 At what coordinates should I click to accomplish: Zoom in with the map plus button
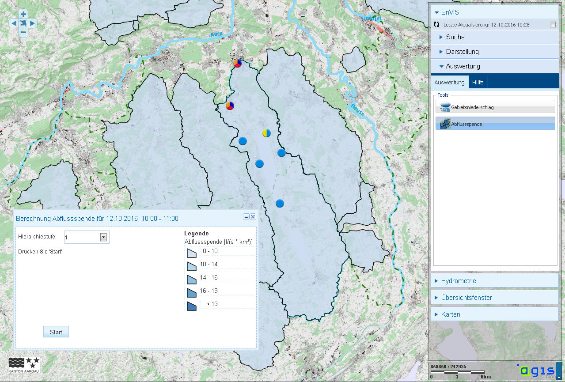coord(23,14)
